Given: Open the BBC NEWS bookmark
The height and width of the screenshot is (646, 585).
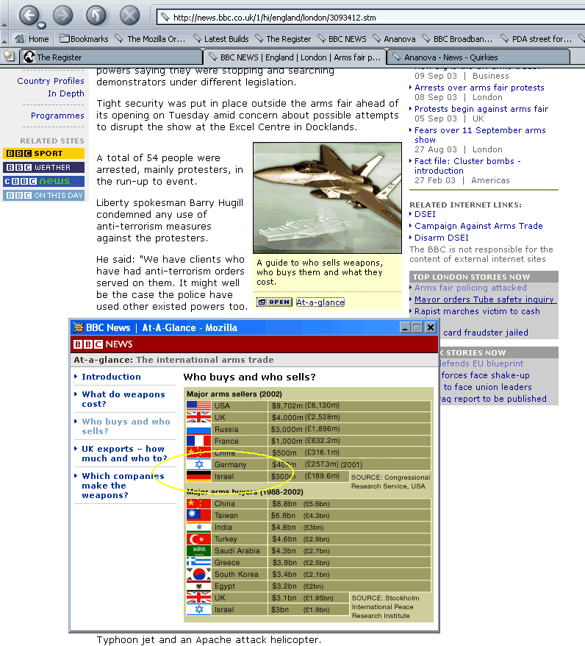Looking at the screenshot, I should (342, 39).
